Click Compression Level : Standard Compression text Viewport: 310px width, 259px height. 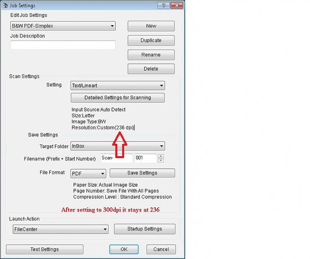tap(123, 197)
